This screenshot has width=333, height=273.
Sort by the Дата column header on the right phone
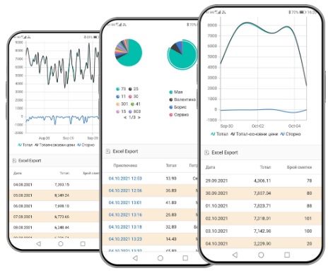click(210, 167)
